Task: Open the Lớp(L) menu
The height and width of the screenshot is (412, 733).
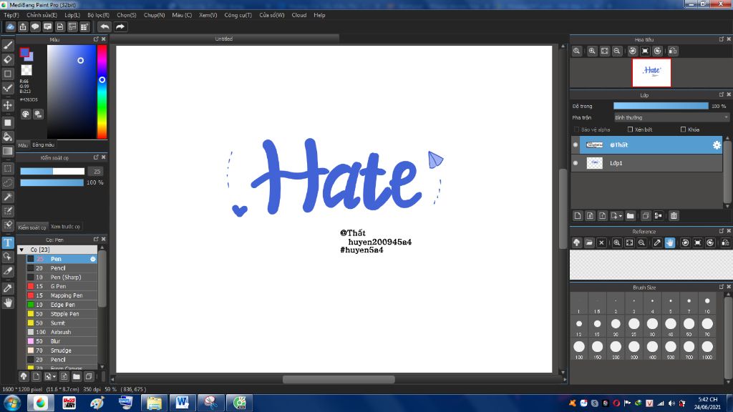Action: 72,15
